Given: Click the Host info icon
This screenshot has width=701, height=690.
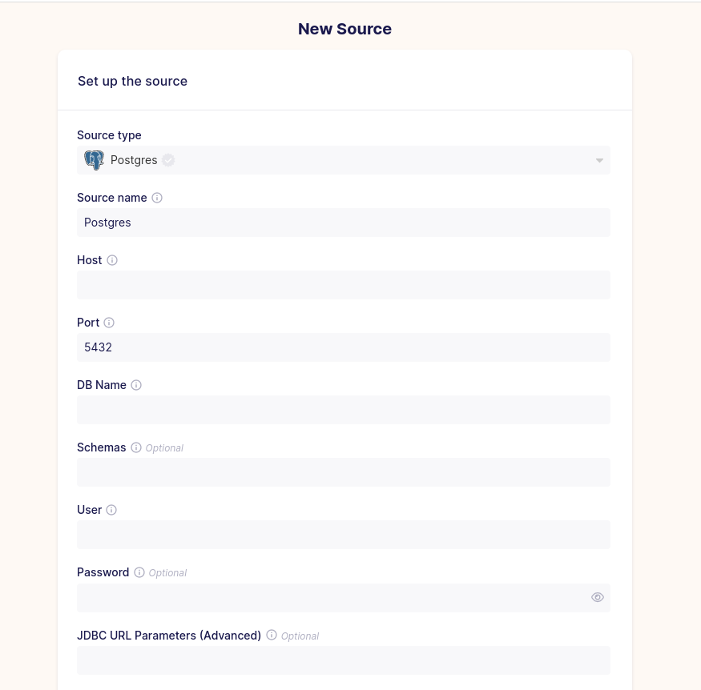Looking at the screenshot, I should tap(112, 260).
